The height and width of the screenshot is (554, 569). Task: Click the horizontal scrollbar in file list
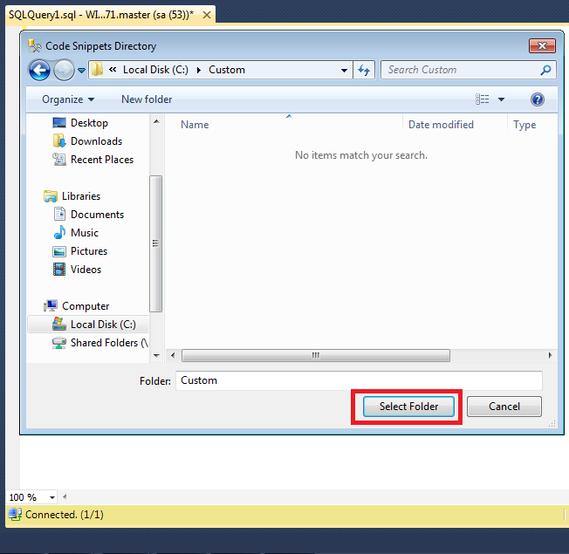click(316, 356)
